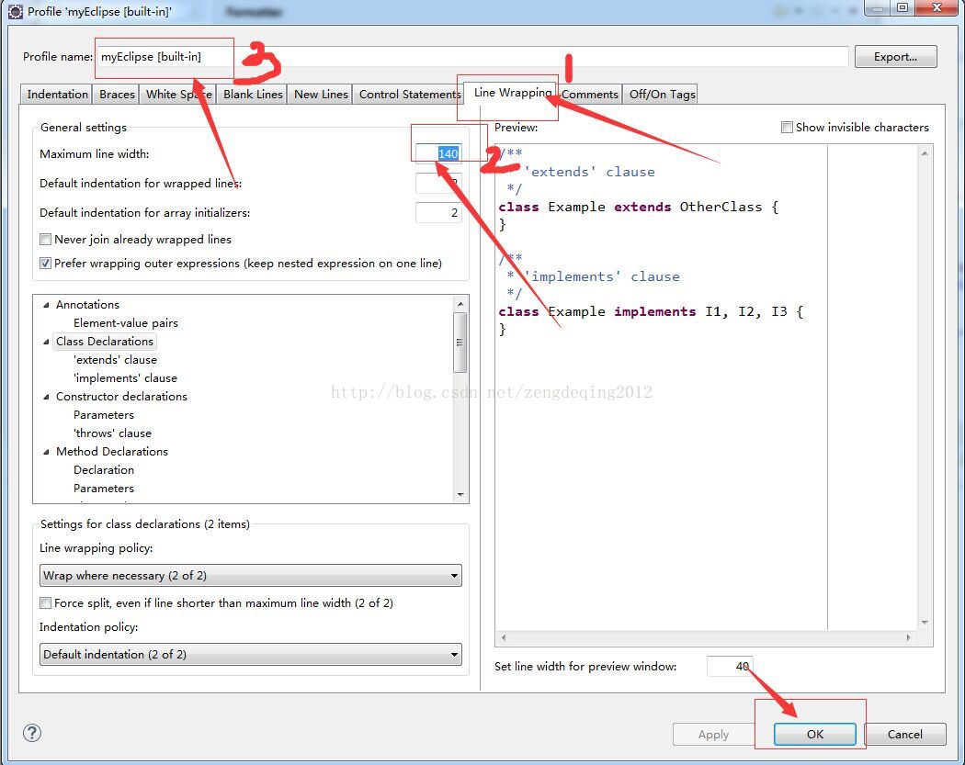Click the preview horizontal scroll right arrow

click(908, 637)
